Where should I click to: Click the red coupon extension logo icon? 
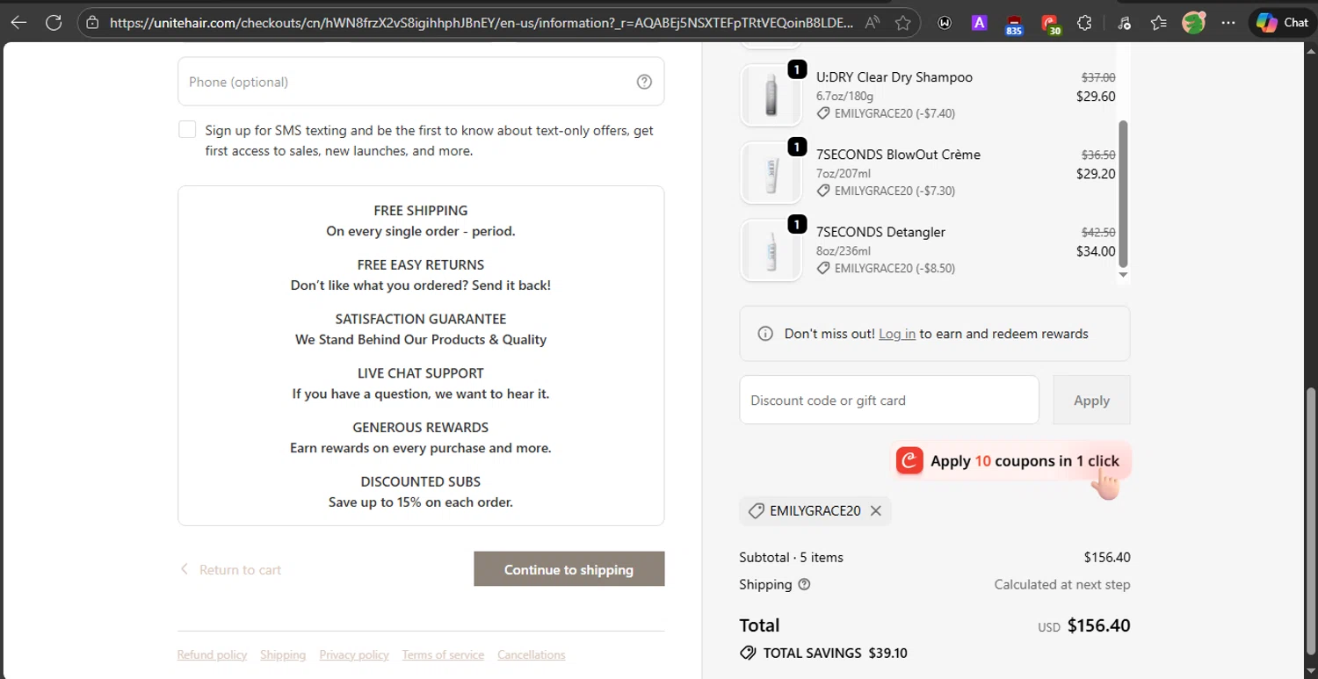click(x=909, y=460)
